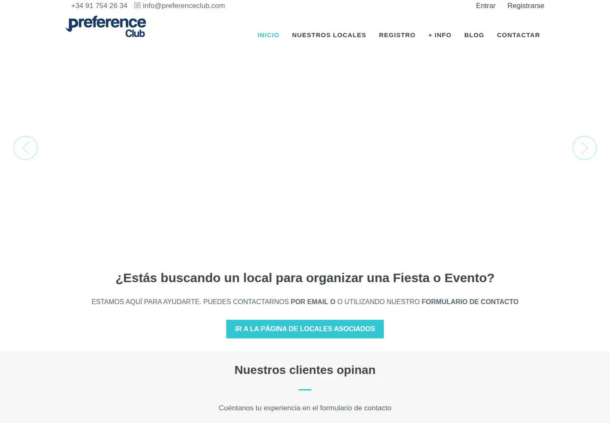
Task: Click the 'Formulario de contacto' bold text
Action: point(470,302)
